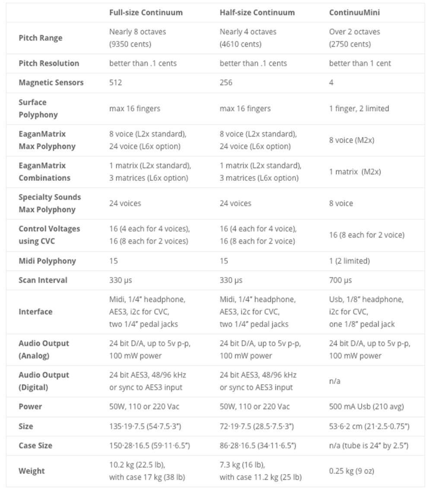Click the Specialty Sounds Max Polyphony label
The image size is (432, 491).
pos(49,203)
